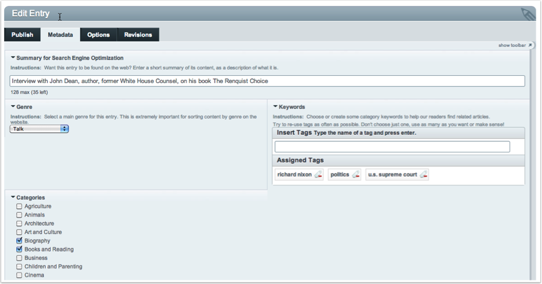
Task: Collapse the Keywords section
Action: (x=276, y=106)
